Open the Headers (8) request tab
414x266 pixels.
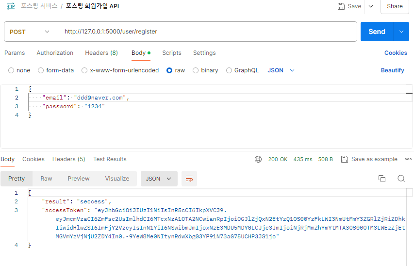101,53
